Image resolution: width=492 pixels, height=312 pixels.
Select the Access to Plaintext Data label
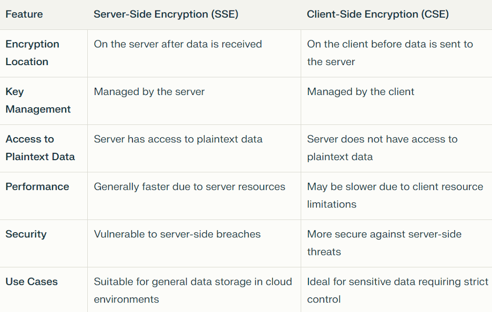[40, 148]
